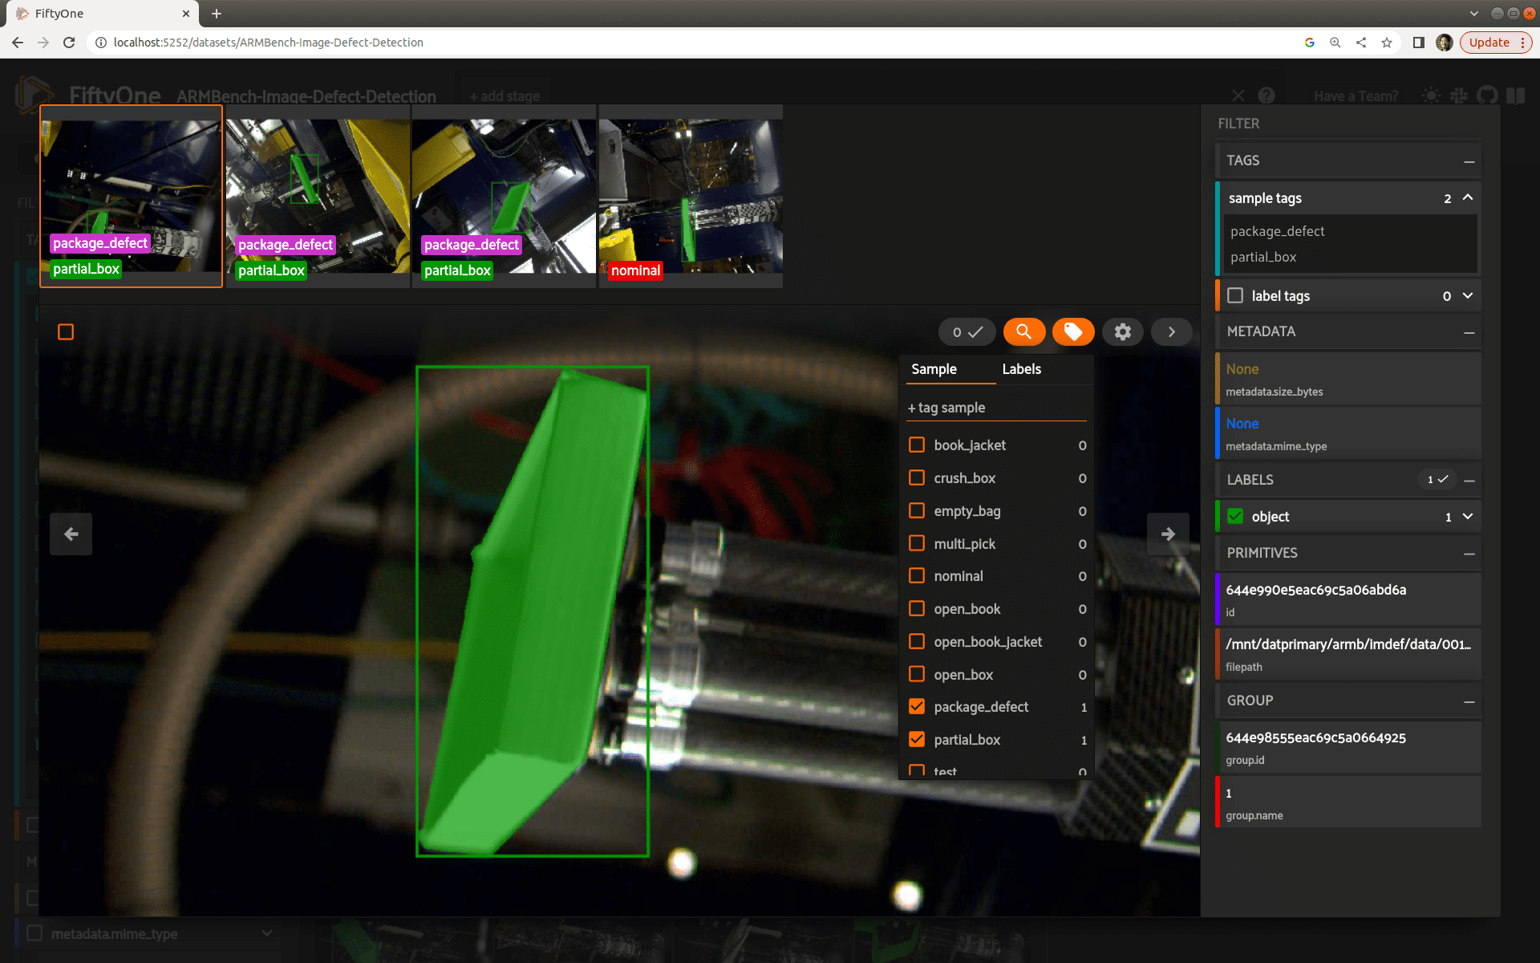Click the selected count check button
1540x963 pixels.
(x=967, y=331)
